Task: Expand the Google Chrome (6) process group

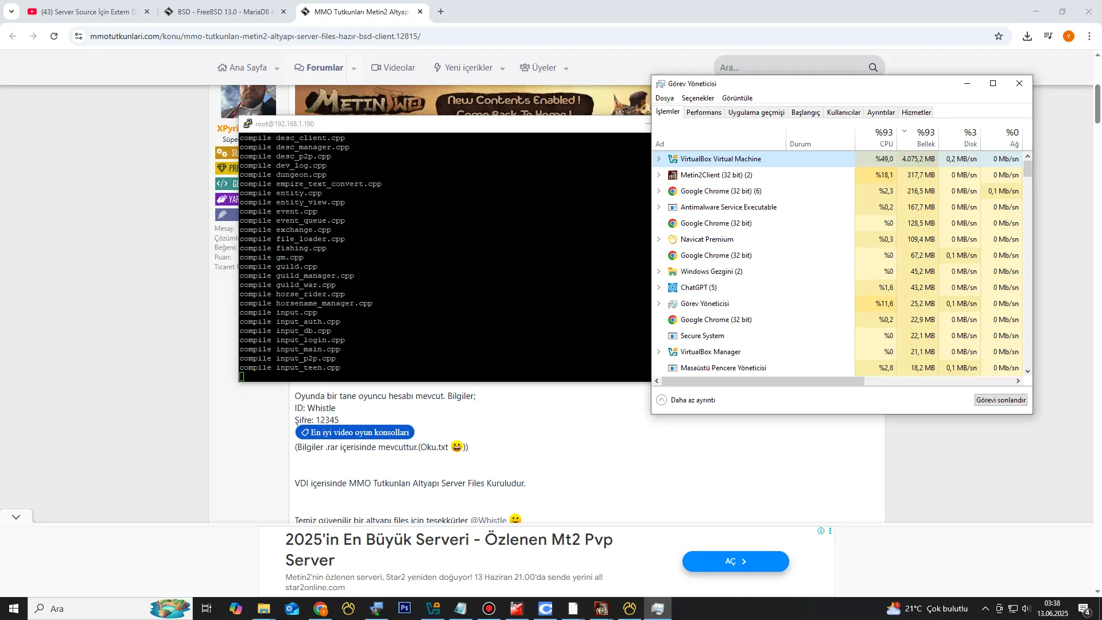Action: [658, 191]
